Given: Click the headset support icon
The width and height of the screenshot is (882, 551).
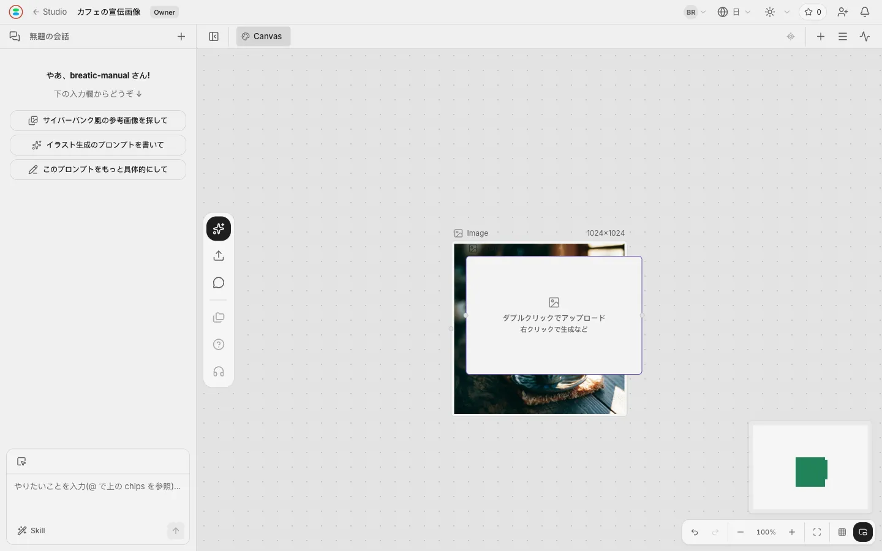Looking at the screenshot, I should (219, 372).
